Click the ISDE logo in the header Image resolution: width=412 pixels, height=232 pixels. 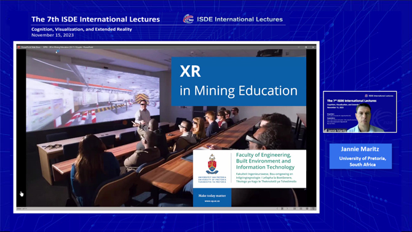click(188, 19)
